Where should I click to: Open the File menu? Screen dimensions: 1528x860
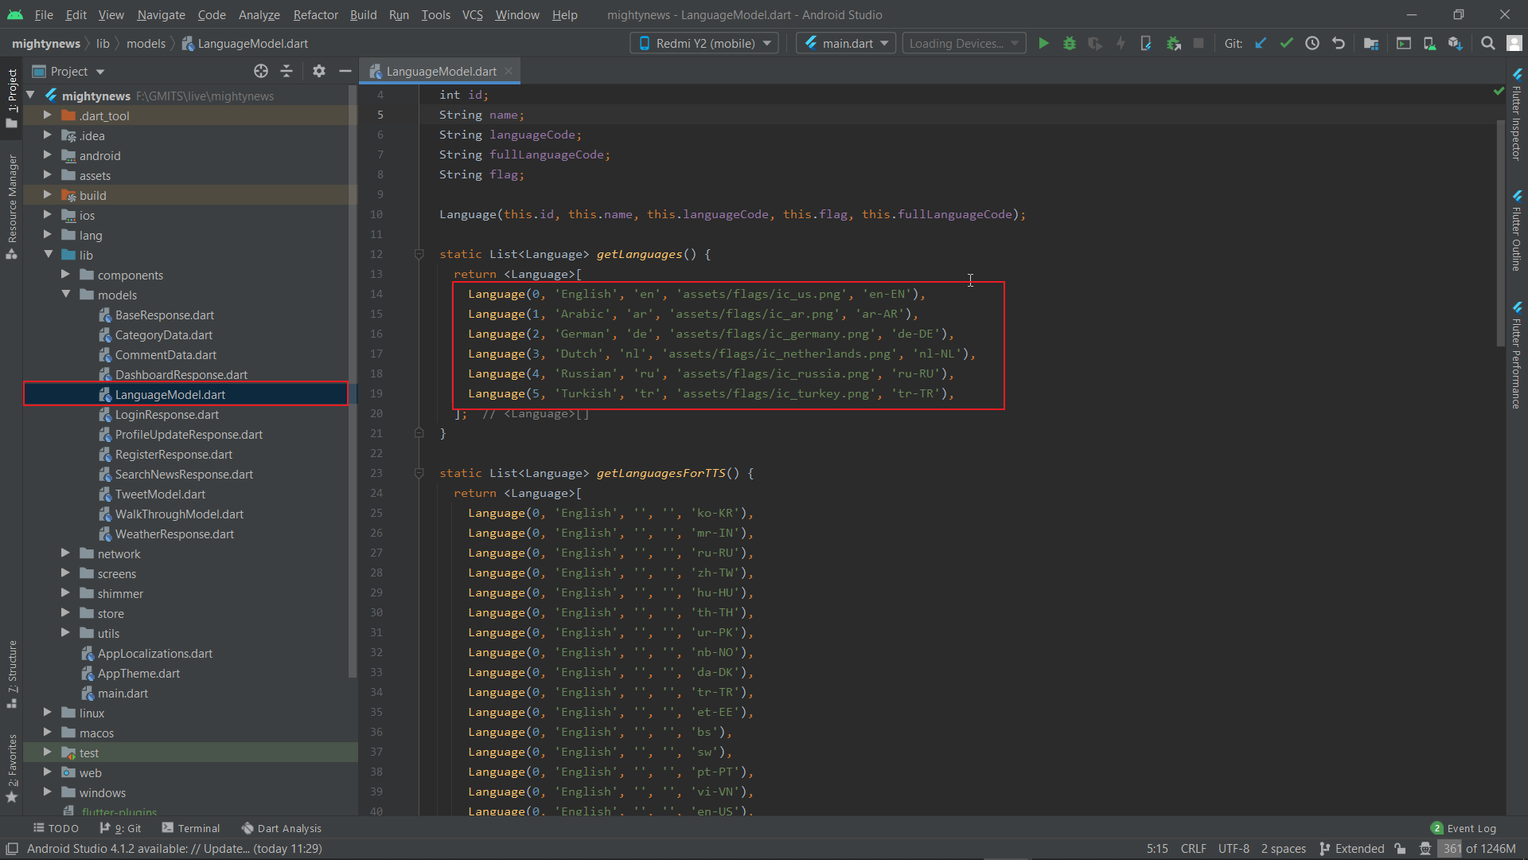[44, 15]
